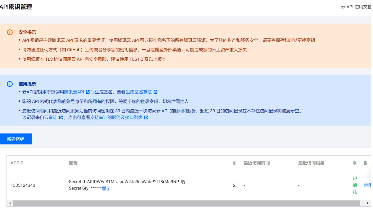Copy the SecretId with the copy icon
Viewport: 373px width, 209px height.
[x=183, y=182]
